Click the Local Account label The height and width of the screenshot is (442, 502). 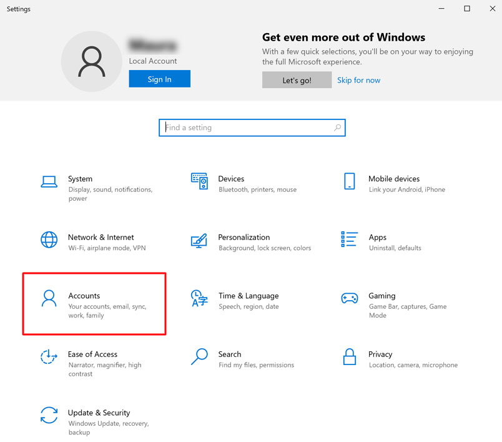click(153, 61)
